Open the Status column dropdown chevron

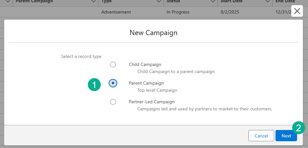(213, 2)
